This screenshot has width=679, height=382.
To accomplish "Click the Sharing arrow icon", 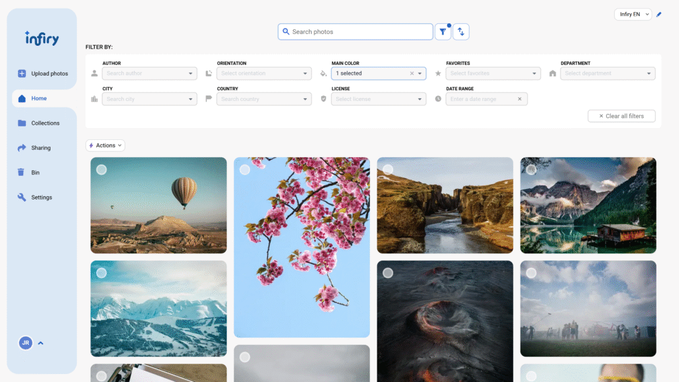I will coord(22,148).
